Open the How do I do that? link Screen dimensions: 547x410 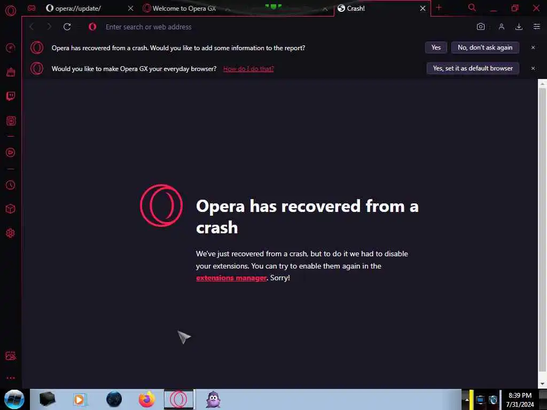(x=248, y=69)
